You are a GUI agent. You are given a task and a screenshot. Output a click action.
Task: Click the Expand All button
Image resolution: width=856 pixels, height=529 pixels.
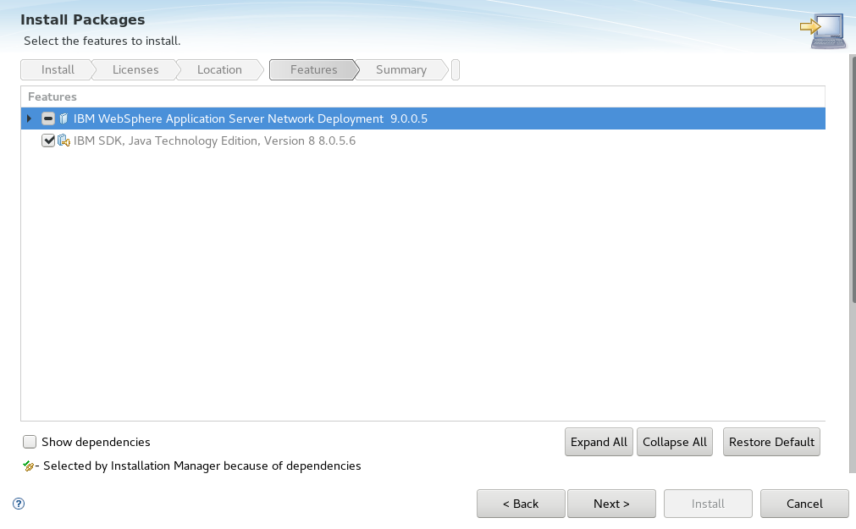(x=599, y=442)
